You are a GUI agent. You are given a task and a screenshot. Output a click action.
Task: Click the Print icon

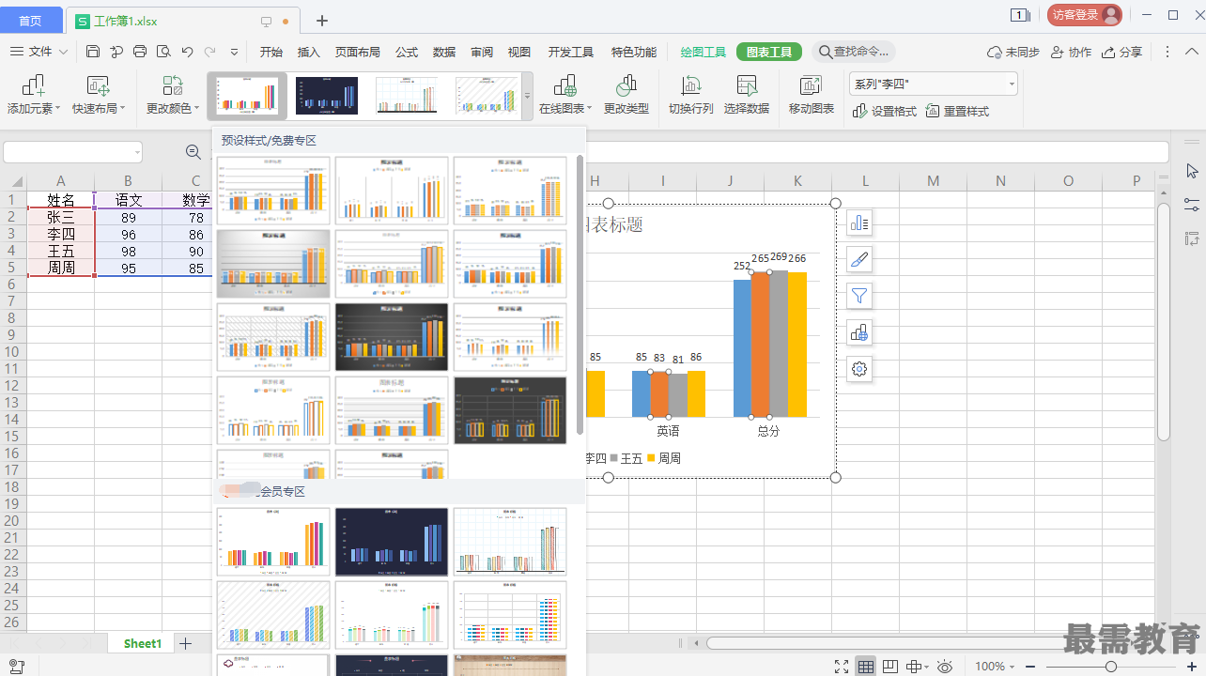click(x=140, y=52)
